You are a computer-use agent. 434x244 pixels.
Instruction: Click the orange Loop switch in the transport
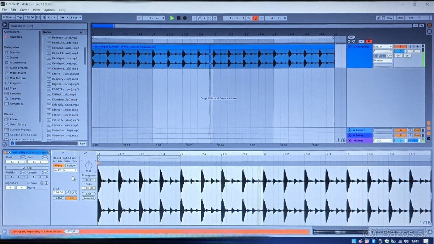(x=255, y=18)
